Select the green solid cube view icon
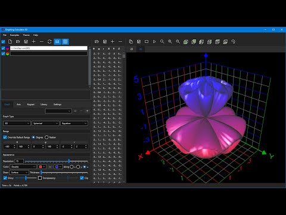This screenshot has height=215, width=286. (186, 42)
